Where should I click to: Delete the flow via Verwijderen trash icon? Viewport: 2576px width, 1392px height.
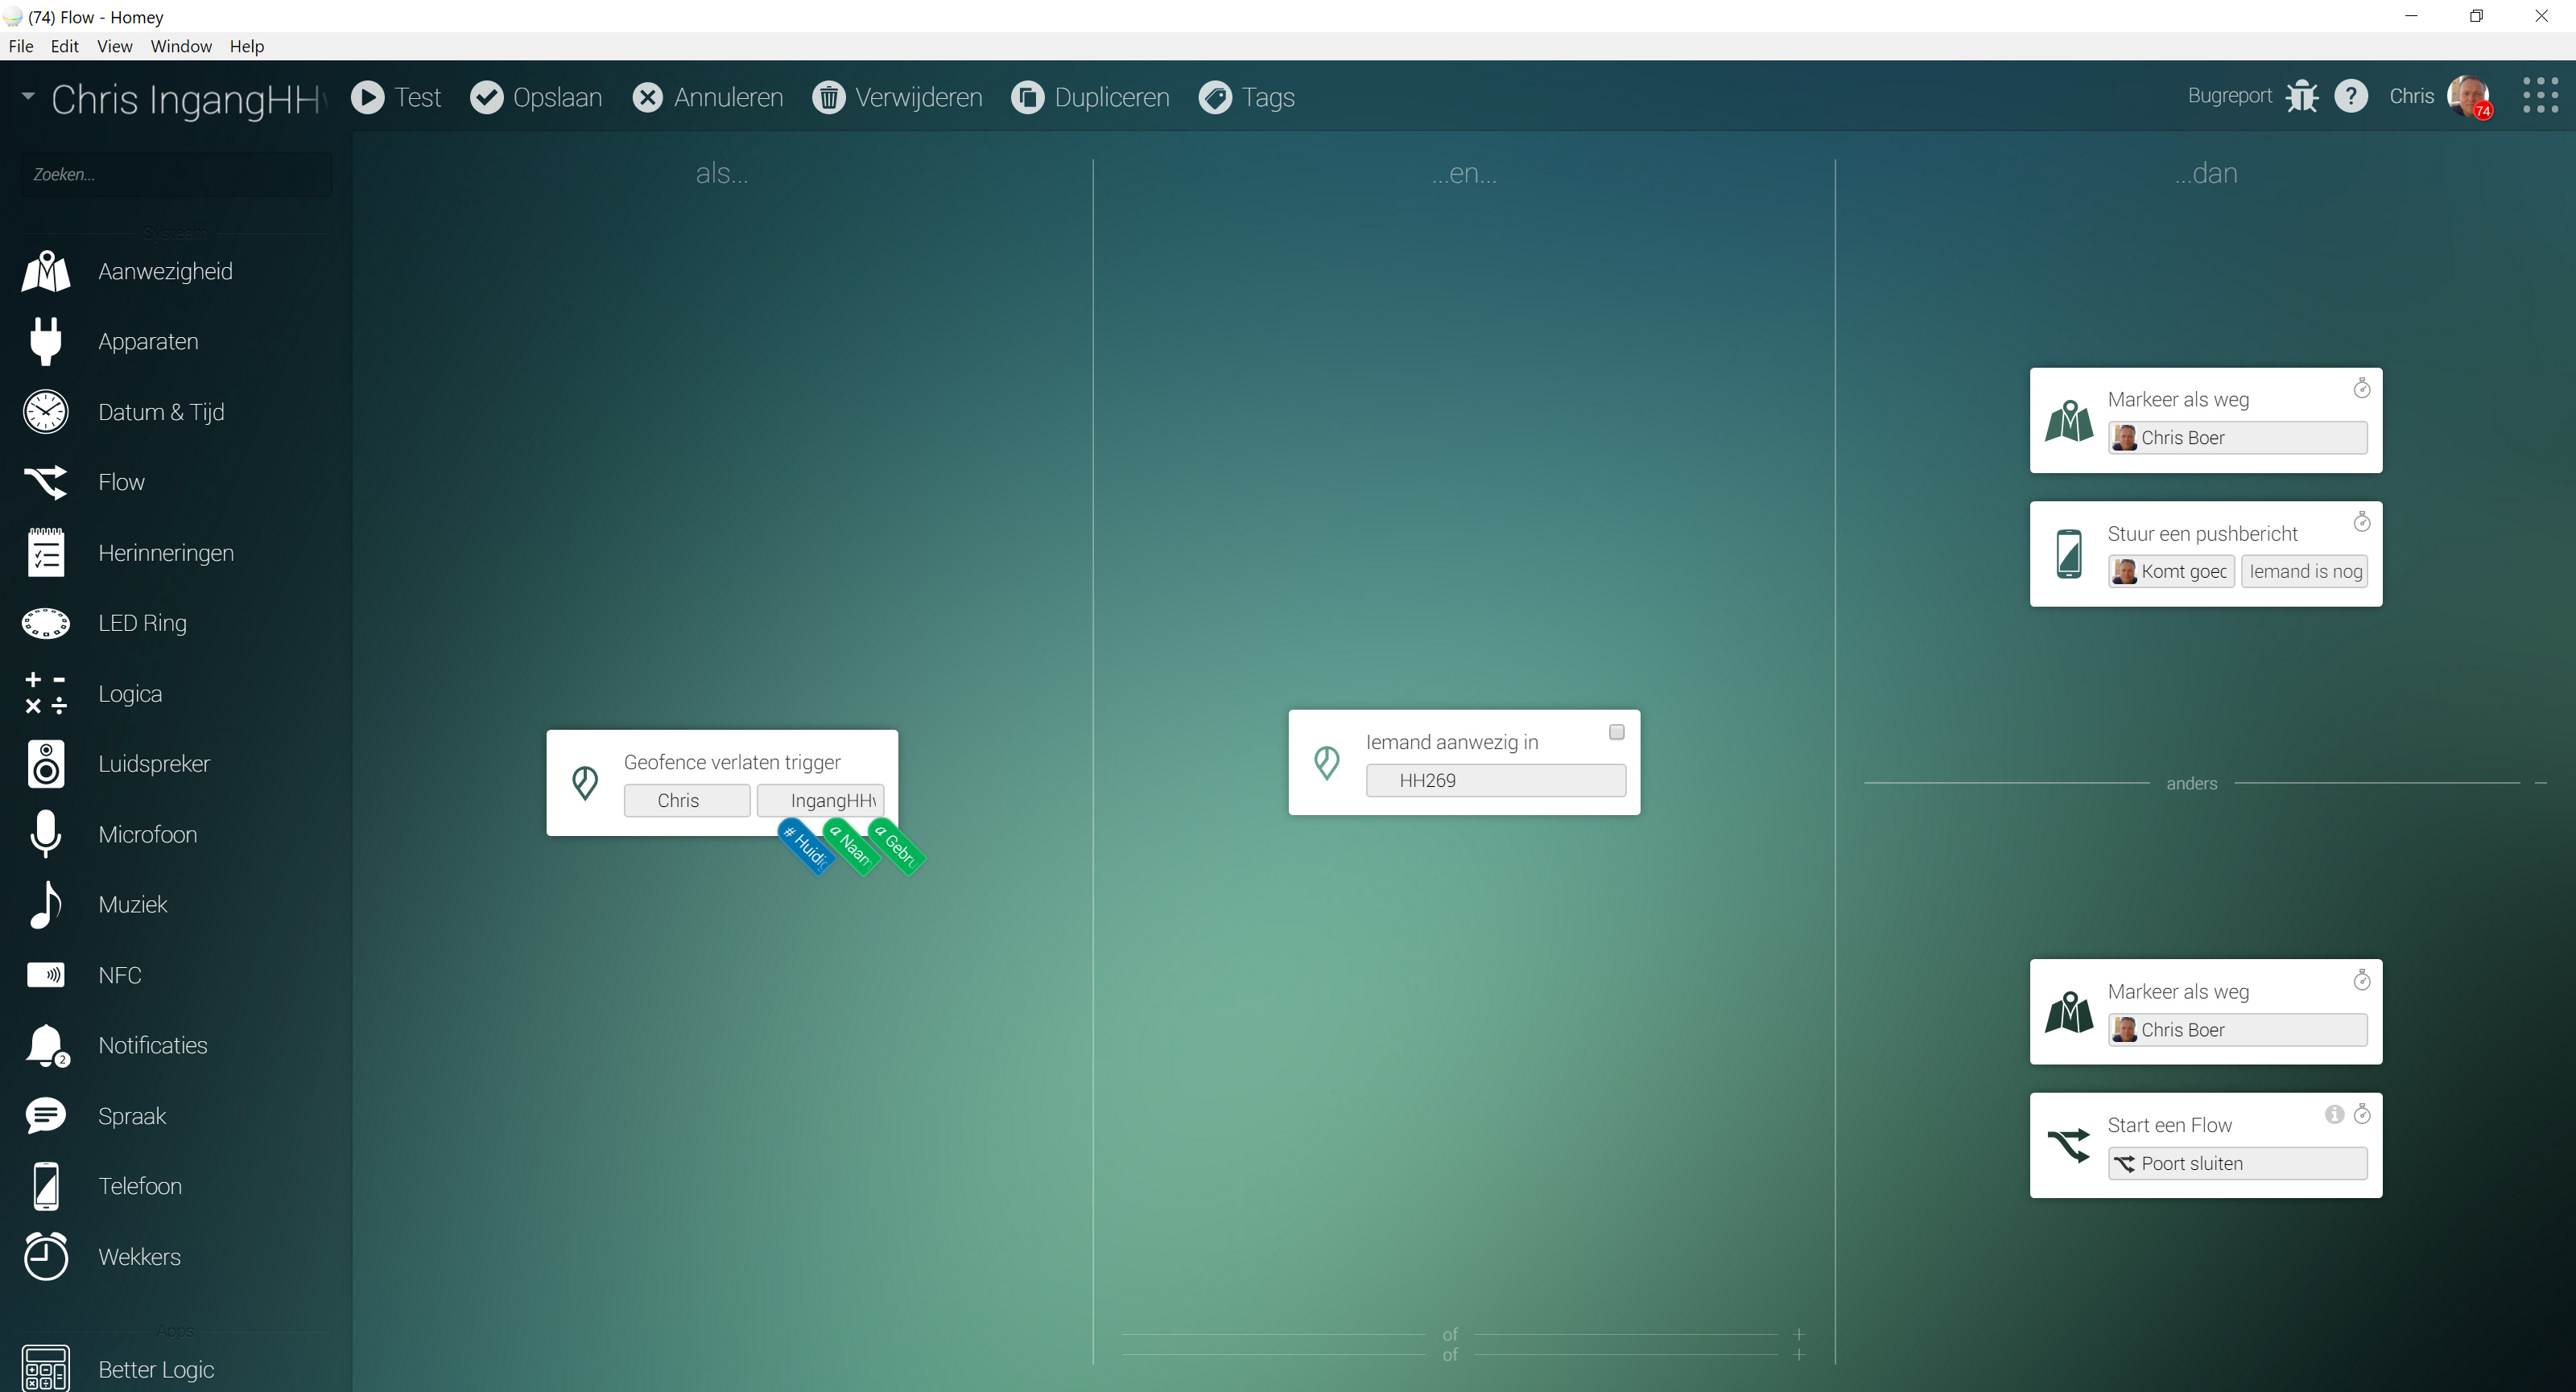coord(829,97)
